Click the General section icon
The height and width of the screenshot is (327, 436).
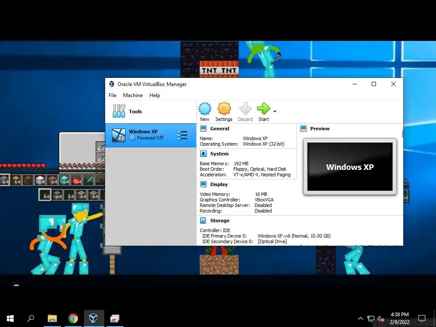203,129
